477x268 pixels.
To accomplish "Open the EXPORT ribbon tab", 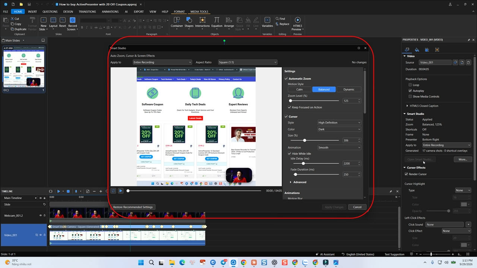I will (x=139, y=12).
